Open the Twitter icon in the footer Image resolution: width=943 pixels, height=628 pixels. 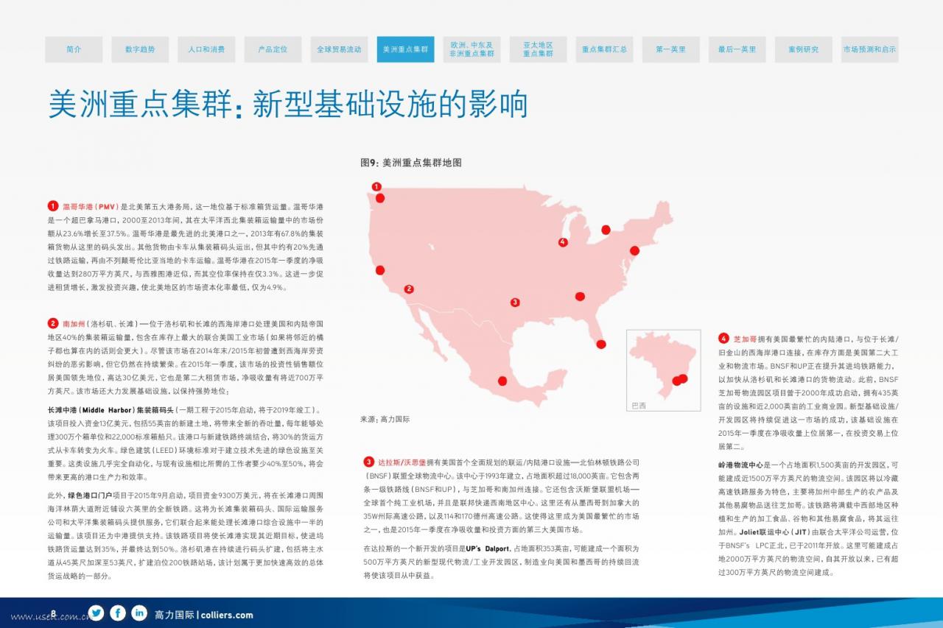click(x=96, y=613)
